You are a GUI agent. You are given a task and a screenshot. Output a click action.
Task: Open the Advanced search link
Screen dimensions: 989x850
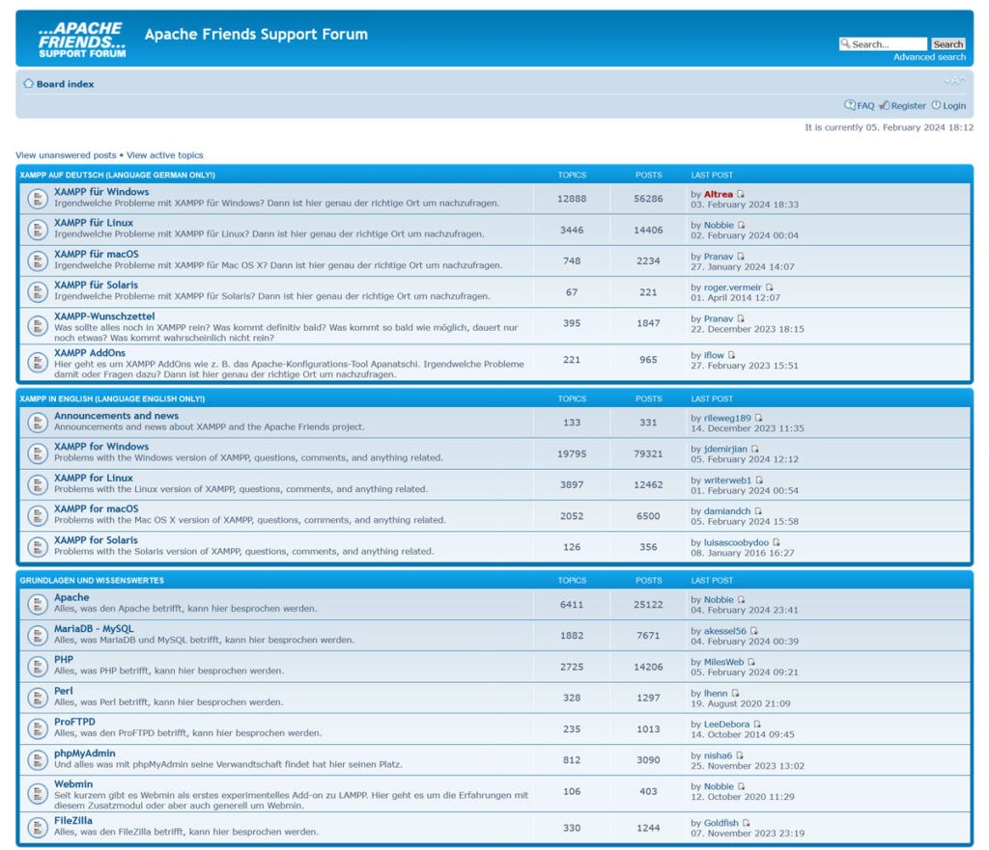coord(929,58)
